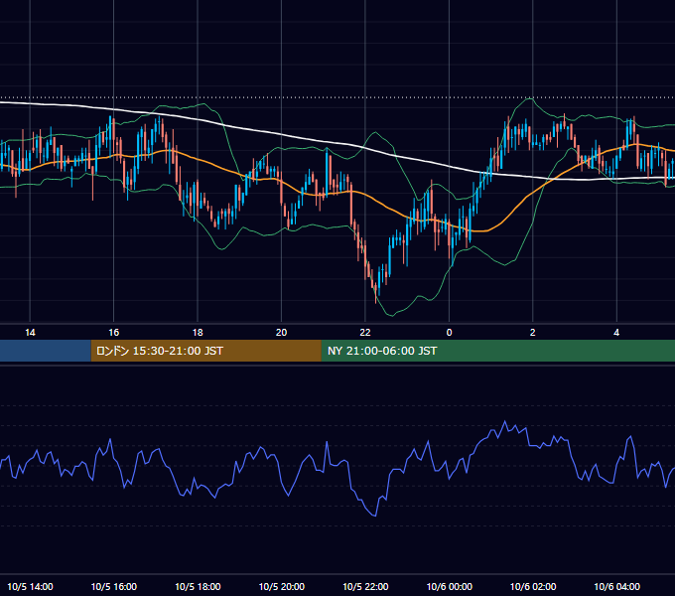Viewport: 675px width, 596px height.
Task: Click the 10/6 04:00 time label
Action: tap(616, 586)
